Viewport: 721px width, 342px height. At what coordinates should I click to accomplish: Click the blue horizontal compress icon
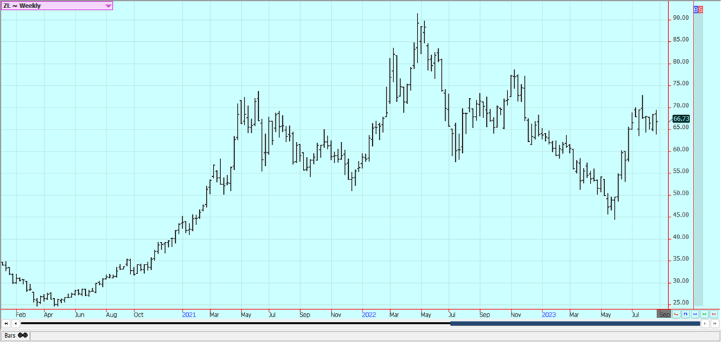pyautogui.click(x=695, y=315)
